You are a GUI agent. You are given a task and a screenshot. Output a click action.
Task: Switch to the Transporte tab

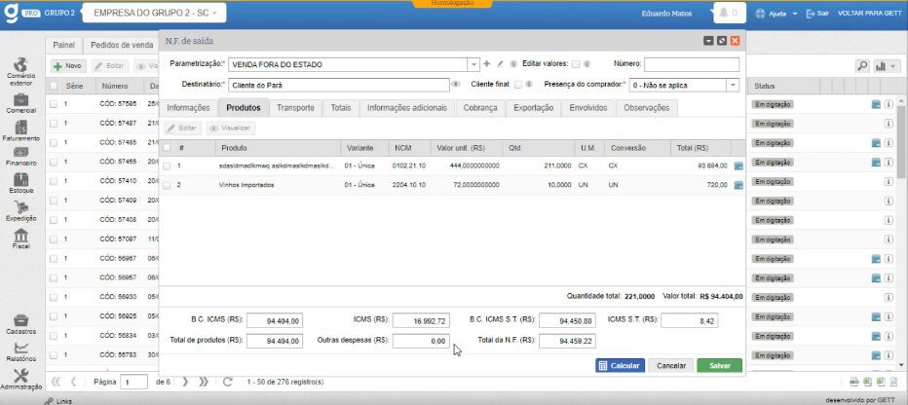click(295, 108)
